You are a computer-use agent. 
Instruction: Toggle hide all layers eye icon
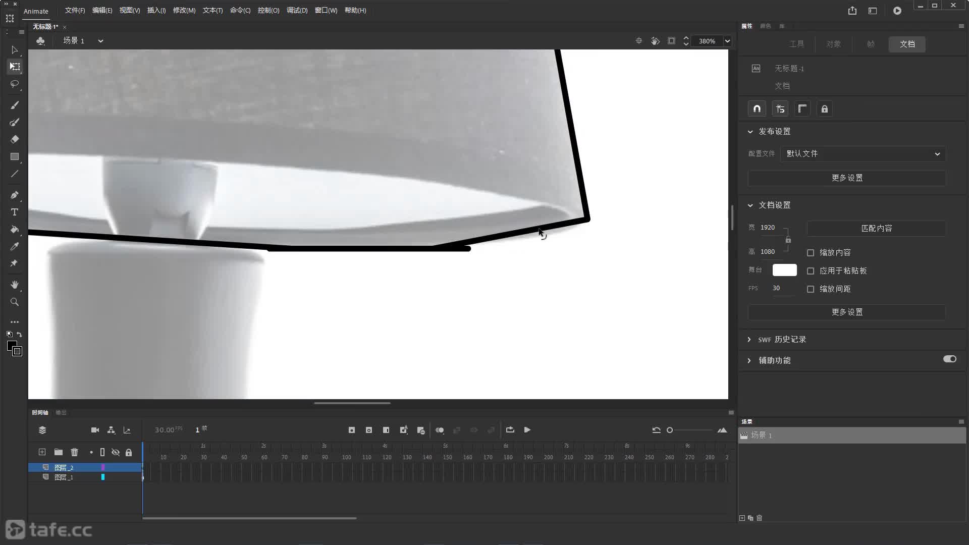(x=116, y=452)
